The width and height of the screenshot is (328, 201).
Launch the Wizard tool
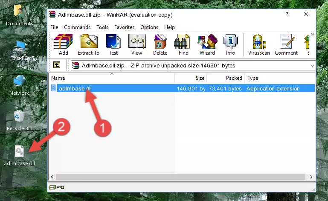(x=207, y=44)
